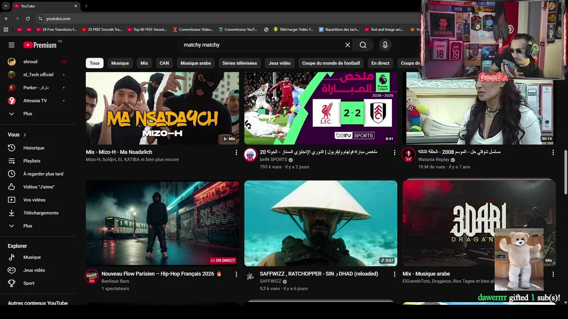This screenshot has width=568, height=319.
Task: Open the Banlieue Bars channel avatar
Action: point(92,276)
